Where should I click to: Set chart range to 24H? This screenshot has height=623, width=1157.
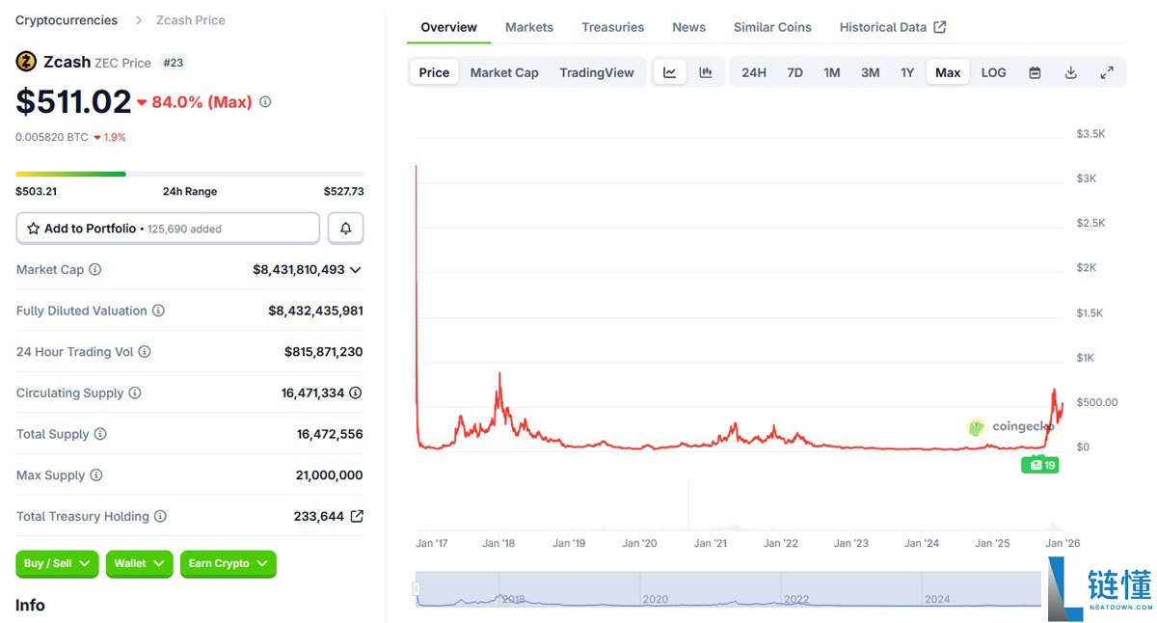pos(754,72)
